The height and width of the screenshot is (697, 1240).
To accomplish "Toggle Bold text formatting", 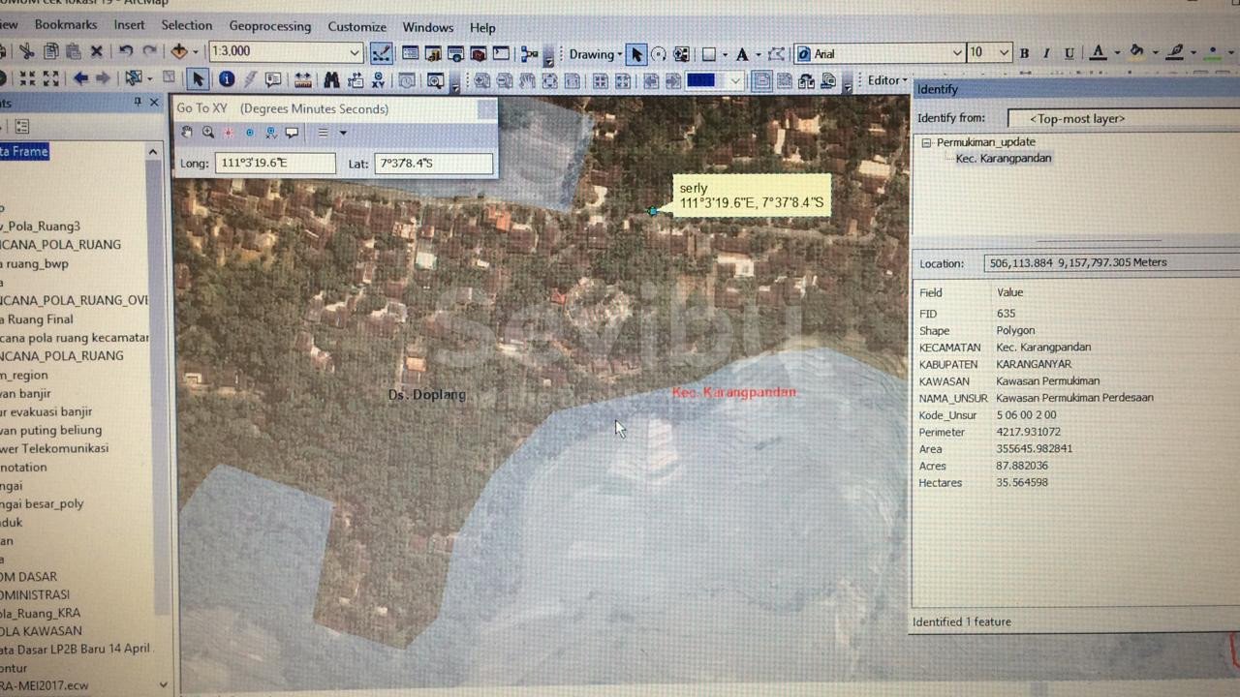I will click(1024, 54).
